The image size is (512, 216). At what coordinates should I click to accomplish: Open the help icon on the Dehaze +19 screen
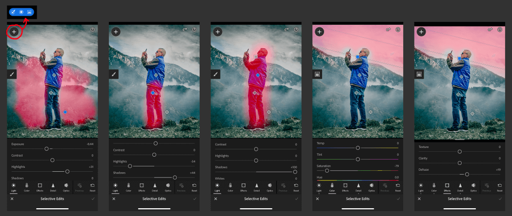tap(500, 29)
